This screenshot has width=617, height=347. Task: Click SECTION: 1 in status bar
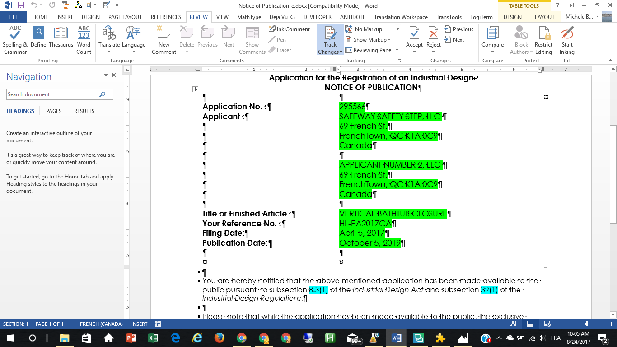pos(16,324)
